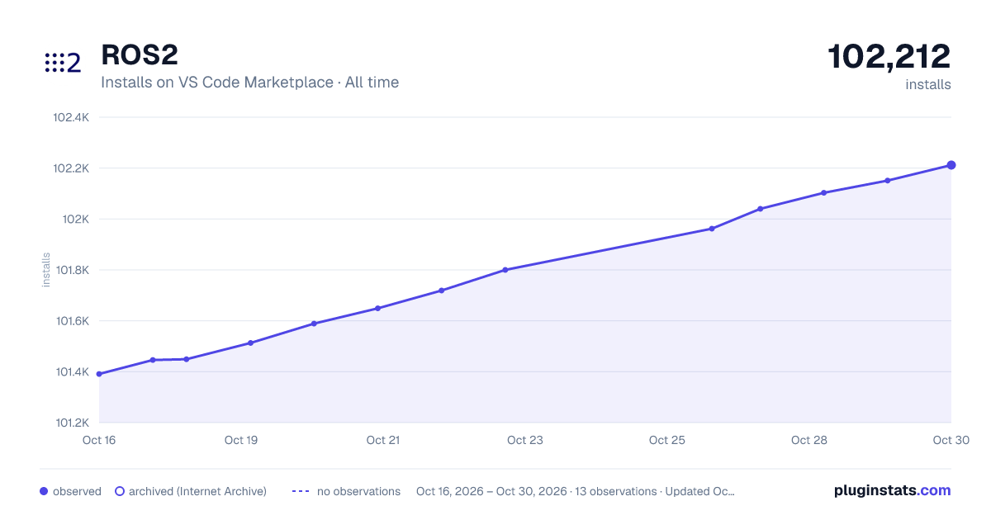
Task: Click the subtitle 'Installs on VS Code Marketplace · All time'
Action: click(249, 83)
